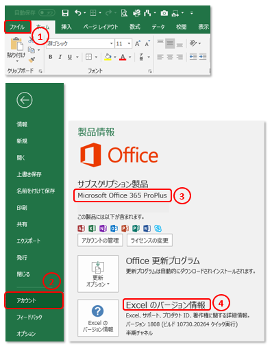This screenshot has height=349, width=272.
Task: Undo the last action with arrow icon
Action: tap(78, 13)
